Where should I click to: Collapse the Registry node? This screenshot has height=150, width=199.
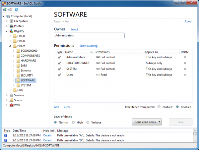tap(7, 31)
